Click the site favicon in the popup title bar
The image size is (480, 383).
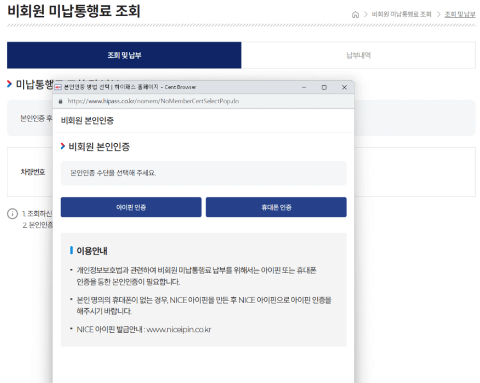(58, 87)
